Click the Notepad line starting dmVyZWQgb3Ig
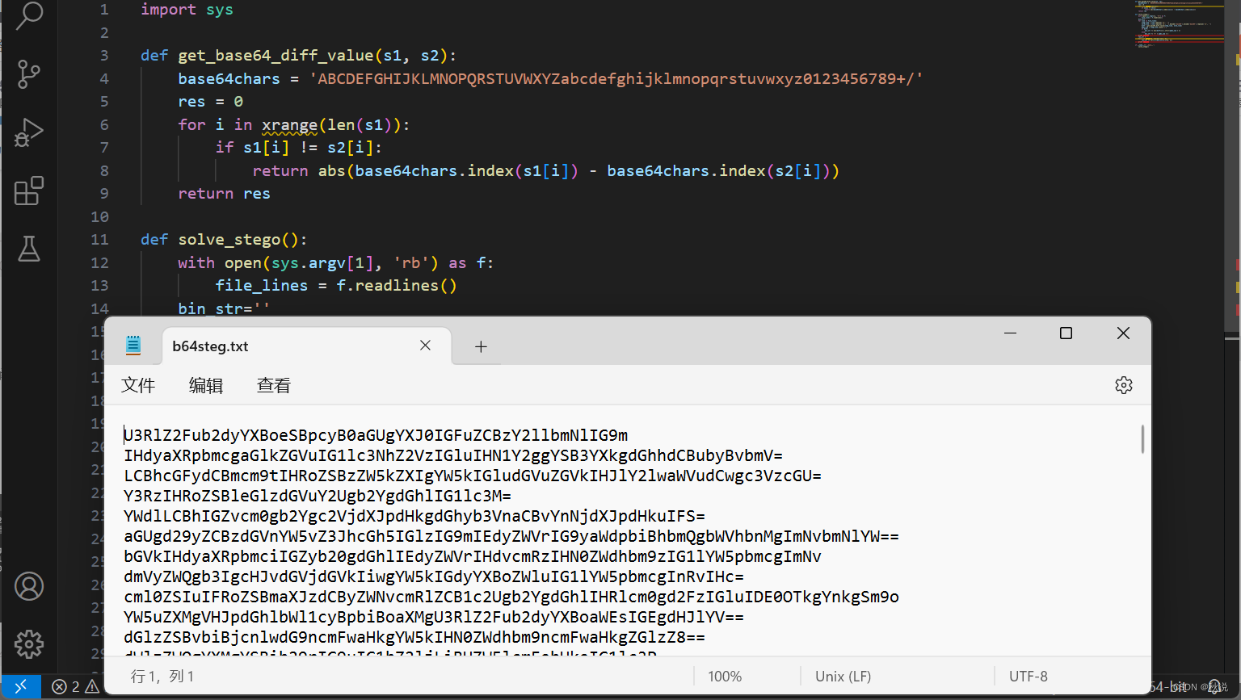Screen dimensions: 1241x700 [x=434, y=576]
